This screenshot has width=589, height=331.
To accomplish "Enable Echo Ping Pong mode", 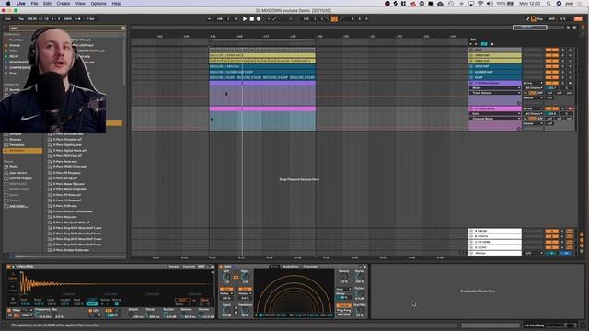I will coord(343,311).
